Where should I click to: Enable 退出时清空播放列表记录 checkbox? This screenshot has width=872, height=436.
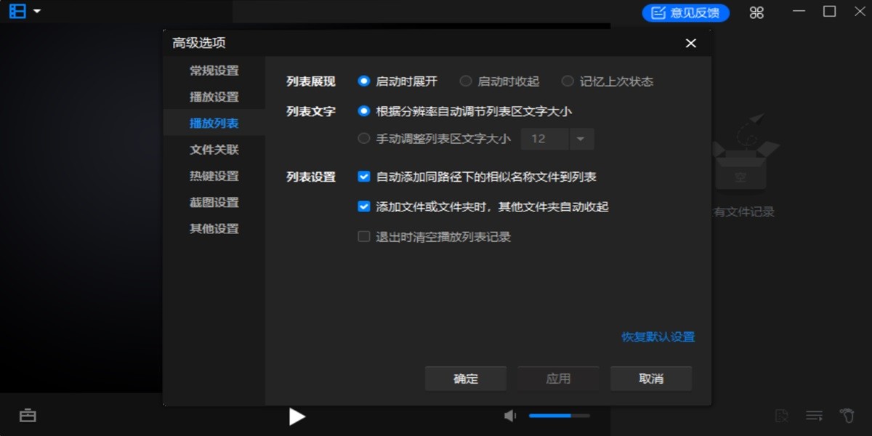point(363,236)
